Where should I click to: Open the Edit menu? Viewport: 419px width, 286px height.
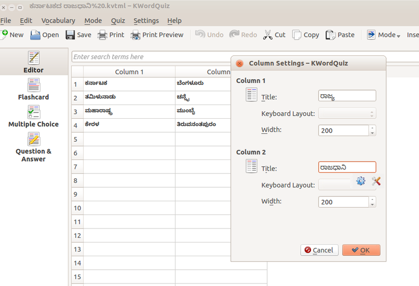tap(26, 20)
